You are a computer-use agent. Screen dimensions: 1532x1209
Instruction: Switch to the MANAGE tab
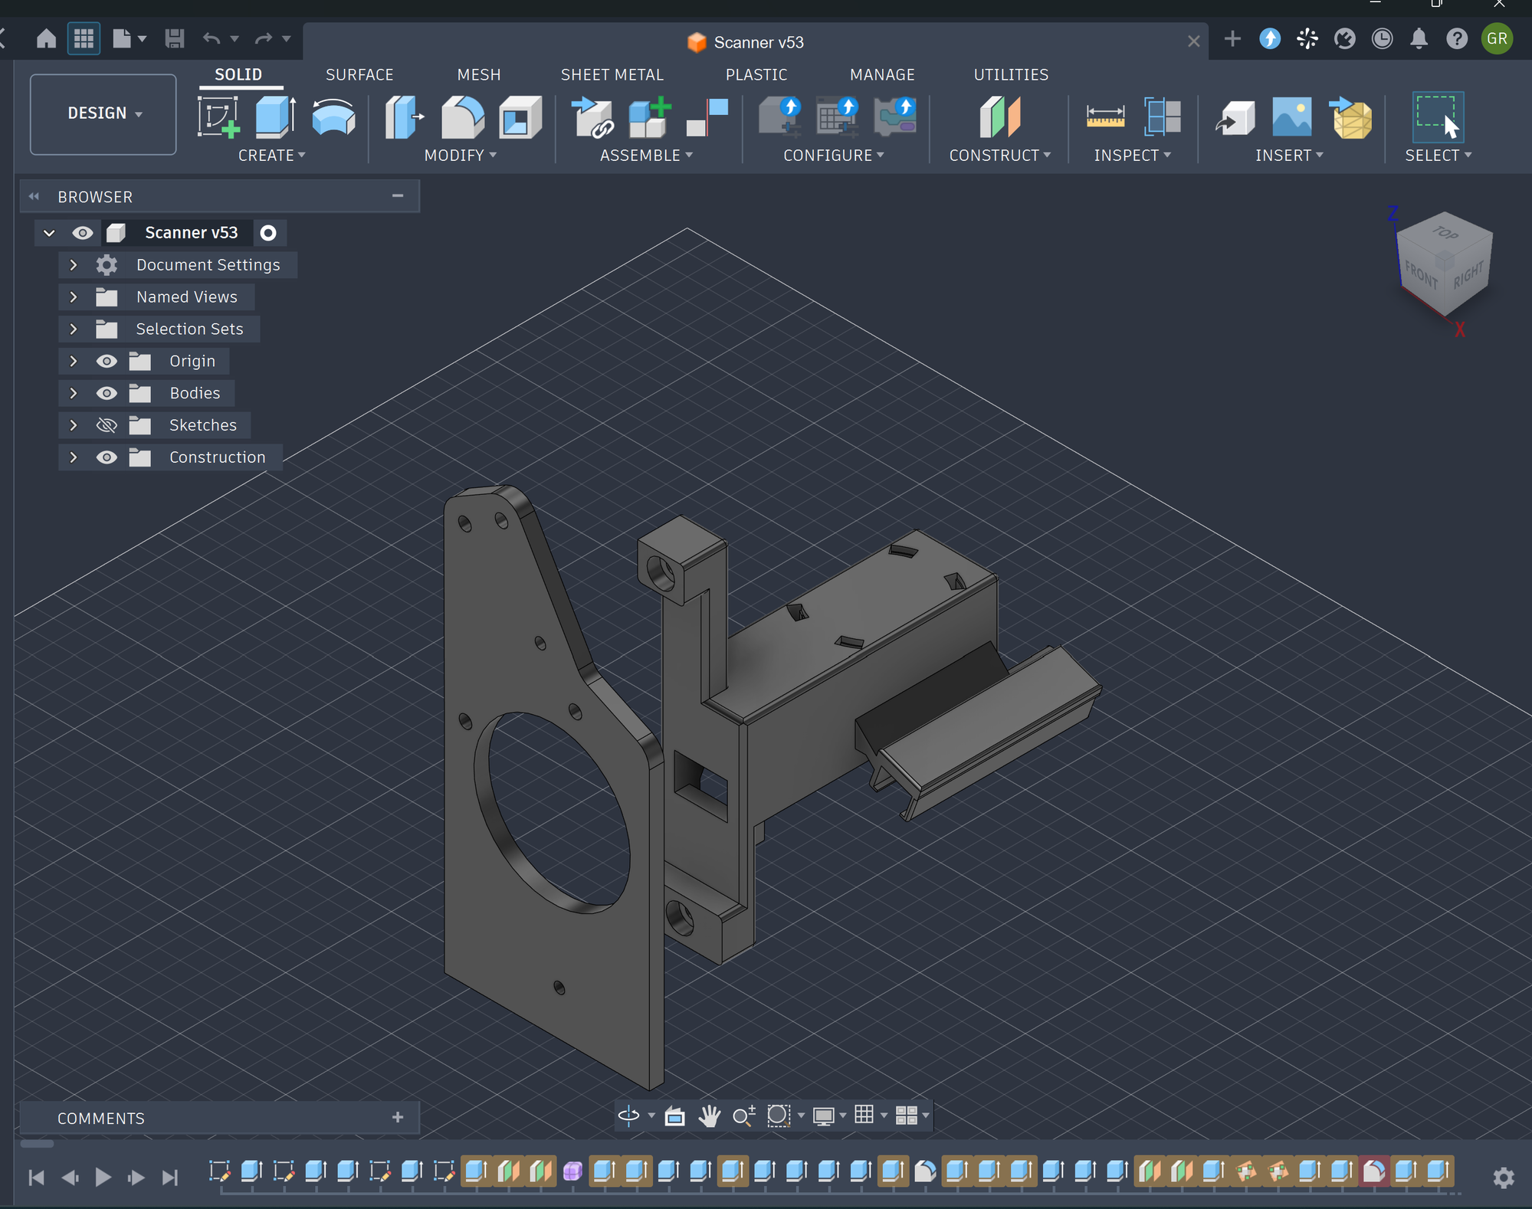pos(882,74)
